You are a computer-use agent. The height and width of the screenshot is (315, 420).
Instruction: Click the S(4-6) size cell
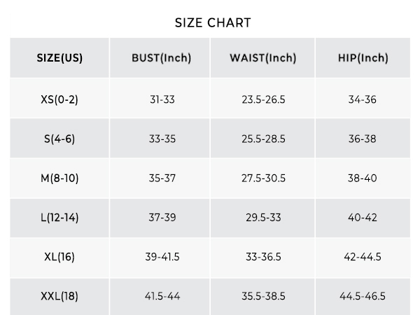59,139
